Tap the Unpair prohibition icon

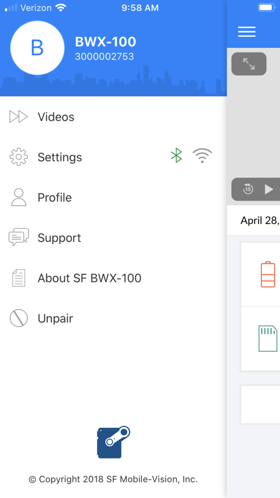18,318
